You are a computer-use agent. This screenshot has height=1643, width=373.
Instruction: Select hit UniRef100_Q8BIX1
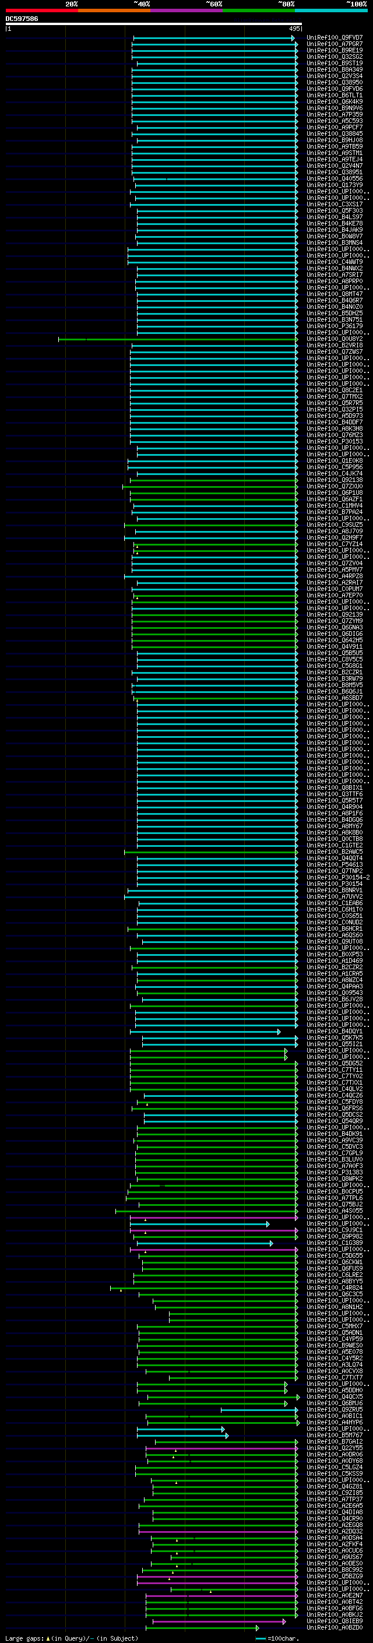point(334,788)
